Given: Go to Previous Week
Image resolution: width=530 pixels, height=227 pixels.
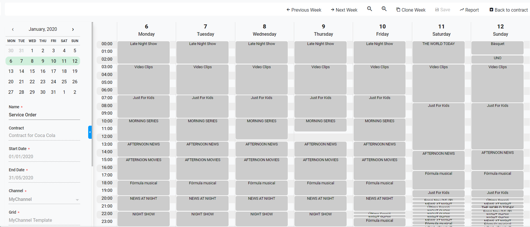Looking at the screenshot, I should pyautogui.click(x=304, y=10).
